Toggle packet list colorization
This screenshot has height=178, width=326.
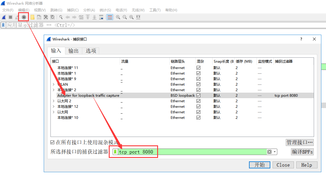[110, 17]
